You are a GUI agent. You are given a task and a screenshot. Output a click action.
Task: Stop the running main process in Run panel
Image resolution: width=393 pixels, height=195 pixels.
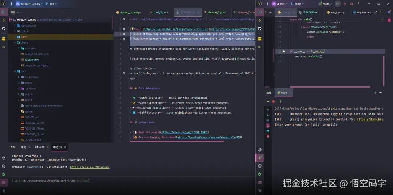(273, 102)
